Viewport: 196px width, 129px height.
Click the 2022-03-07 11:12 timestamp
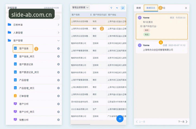click(177, 45)
